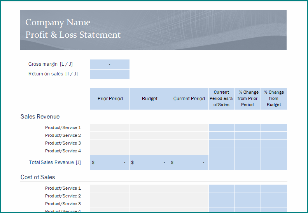Screen dimensions: 308x213
Task: Click Current Period cell for Sales Revenue Product/Service 3
Action: (189, 143)
